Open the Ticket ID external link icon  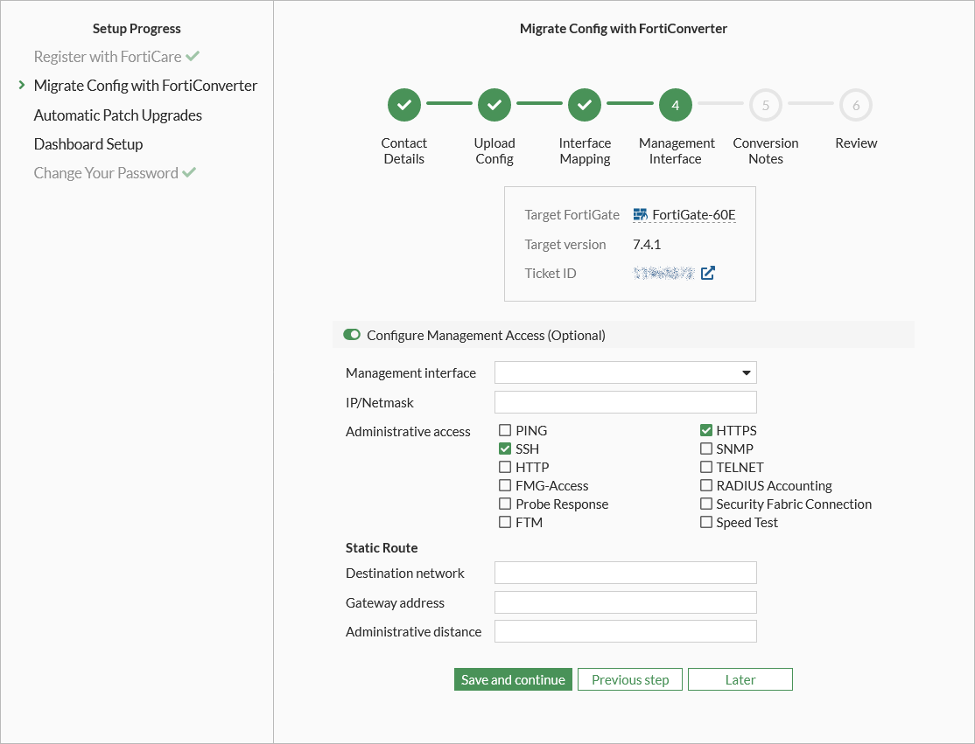tap(708, 273)
